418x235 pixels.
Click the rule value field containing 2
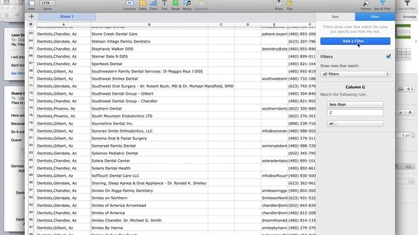coord(355,113)
